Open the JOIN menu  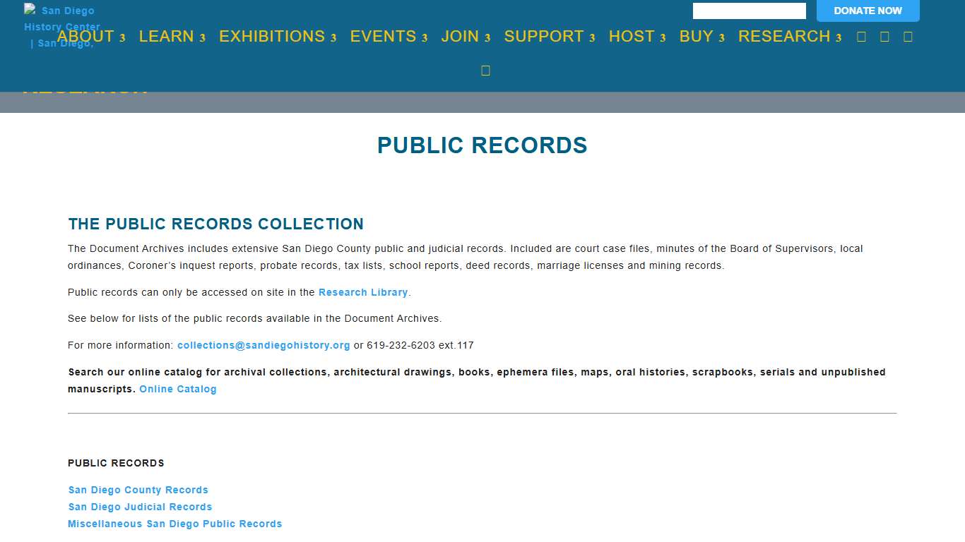(460, 36)
